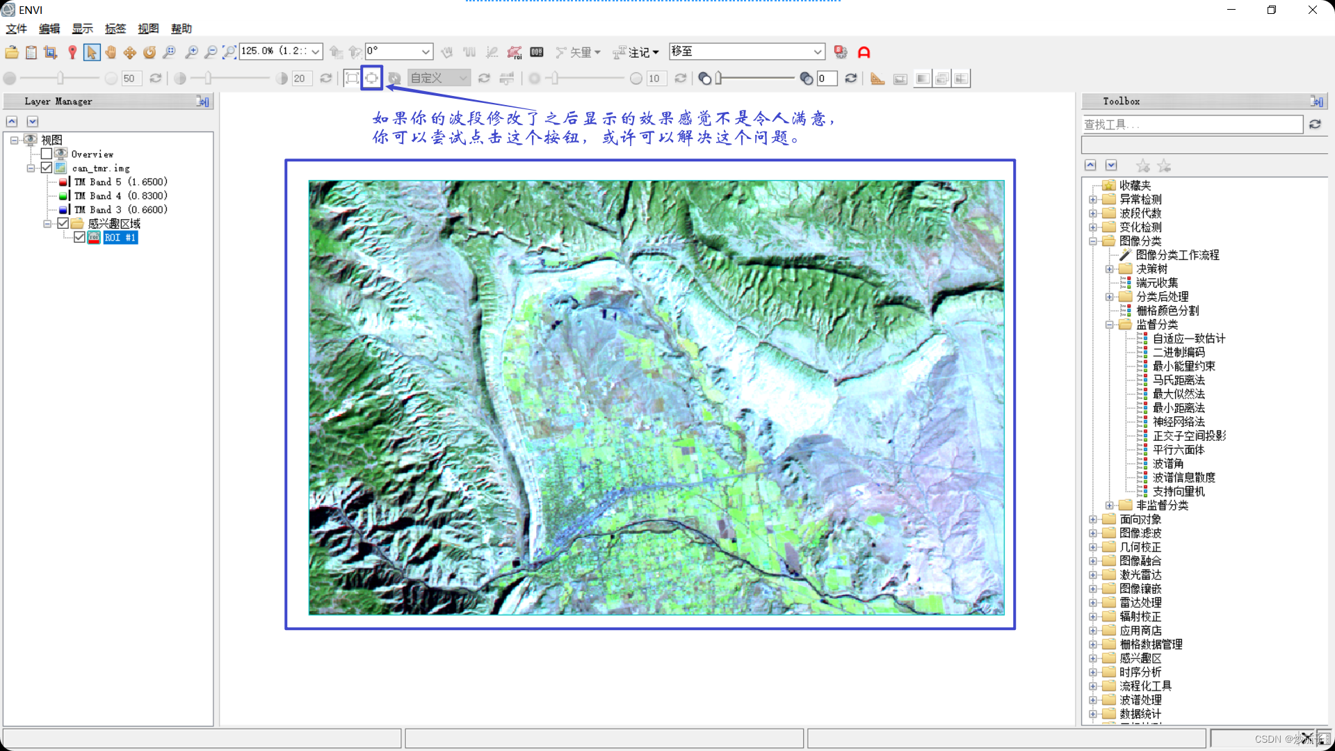Open the 最大似然法 classification tool
1335x751 pixels.
(x=1179, y=394)
